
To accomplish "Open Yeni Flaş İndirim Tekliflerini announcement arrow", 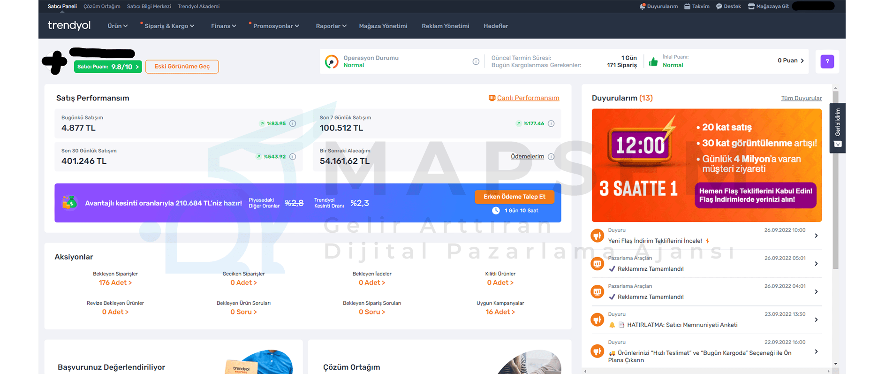I will (816, 236).
